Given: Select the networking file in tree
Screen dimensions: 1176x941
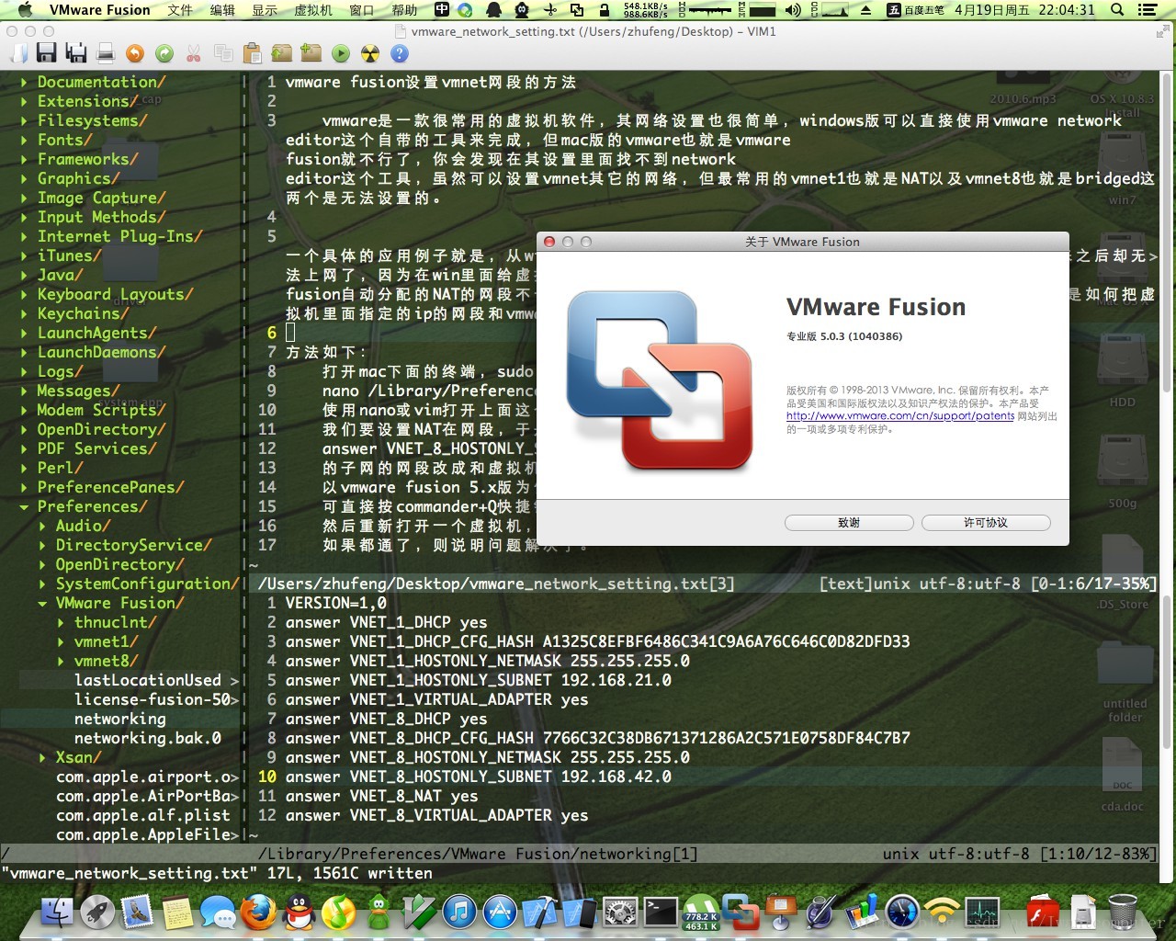Looking at the screenshot, I should pos(120,719).
